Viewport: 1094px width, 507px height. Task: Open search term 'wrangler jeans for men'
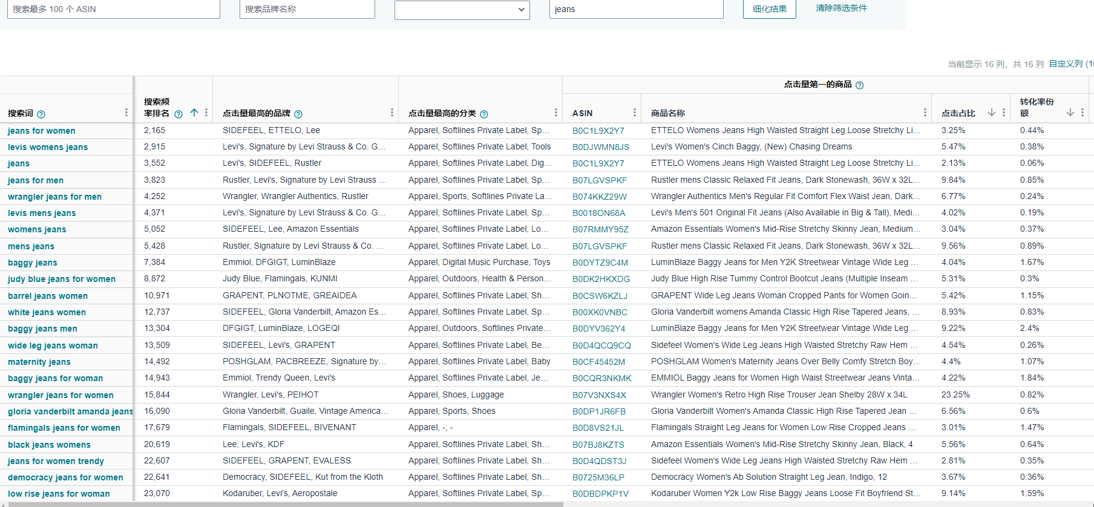click(x=54, y=197)
